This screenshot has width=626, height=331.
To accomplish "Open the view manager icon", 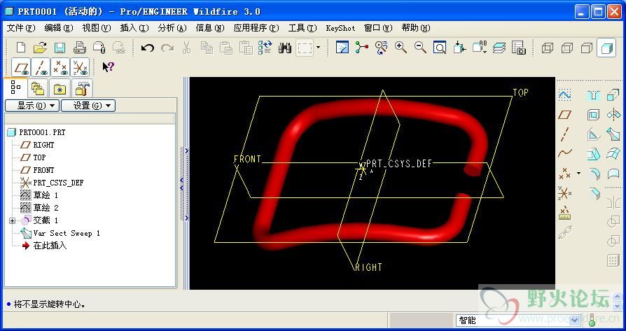I will tap(518, 48).
